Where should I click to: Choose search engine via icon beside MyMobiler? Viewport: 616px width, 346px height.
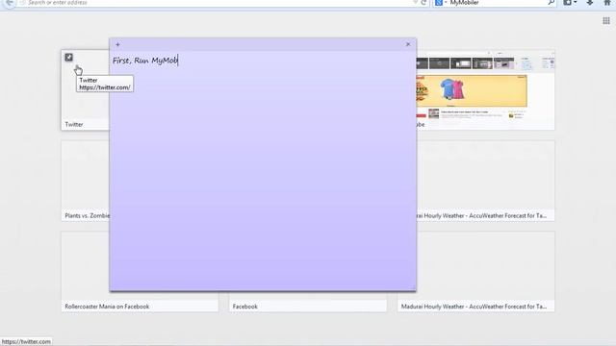441,3
